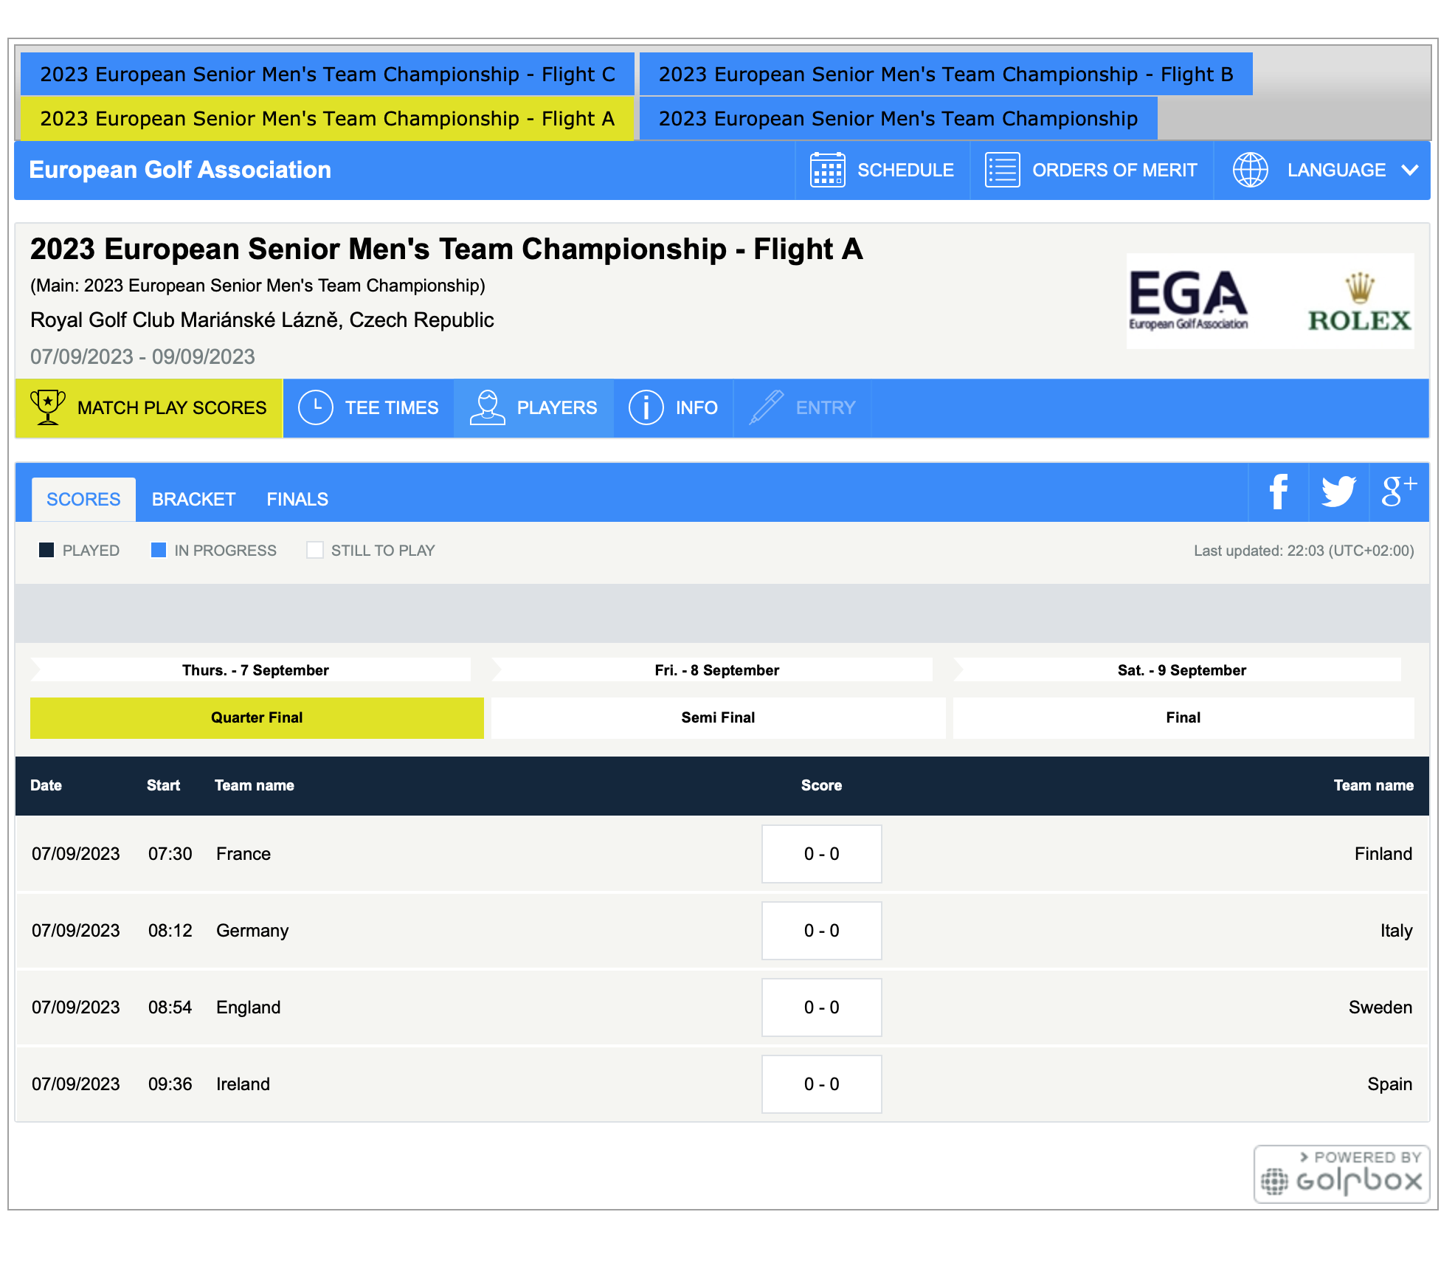This screenshot has height=1271, width=1455.
Task: Open the PLAYERS menu item
Action: (534, 408)
